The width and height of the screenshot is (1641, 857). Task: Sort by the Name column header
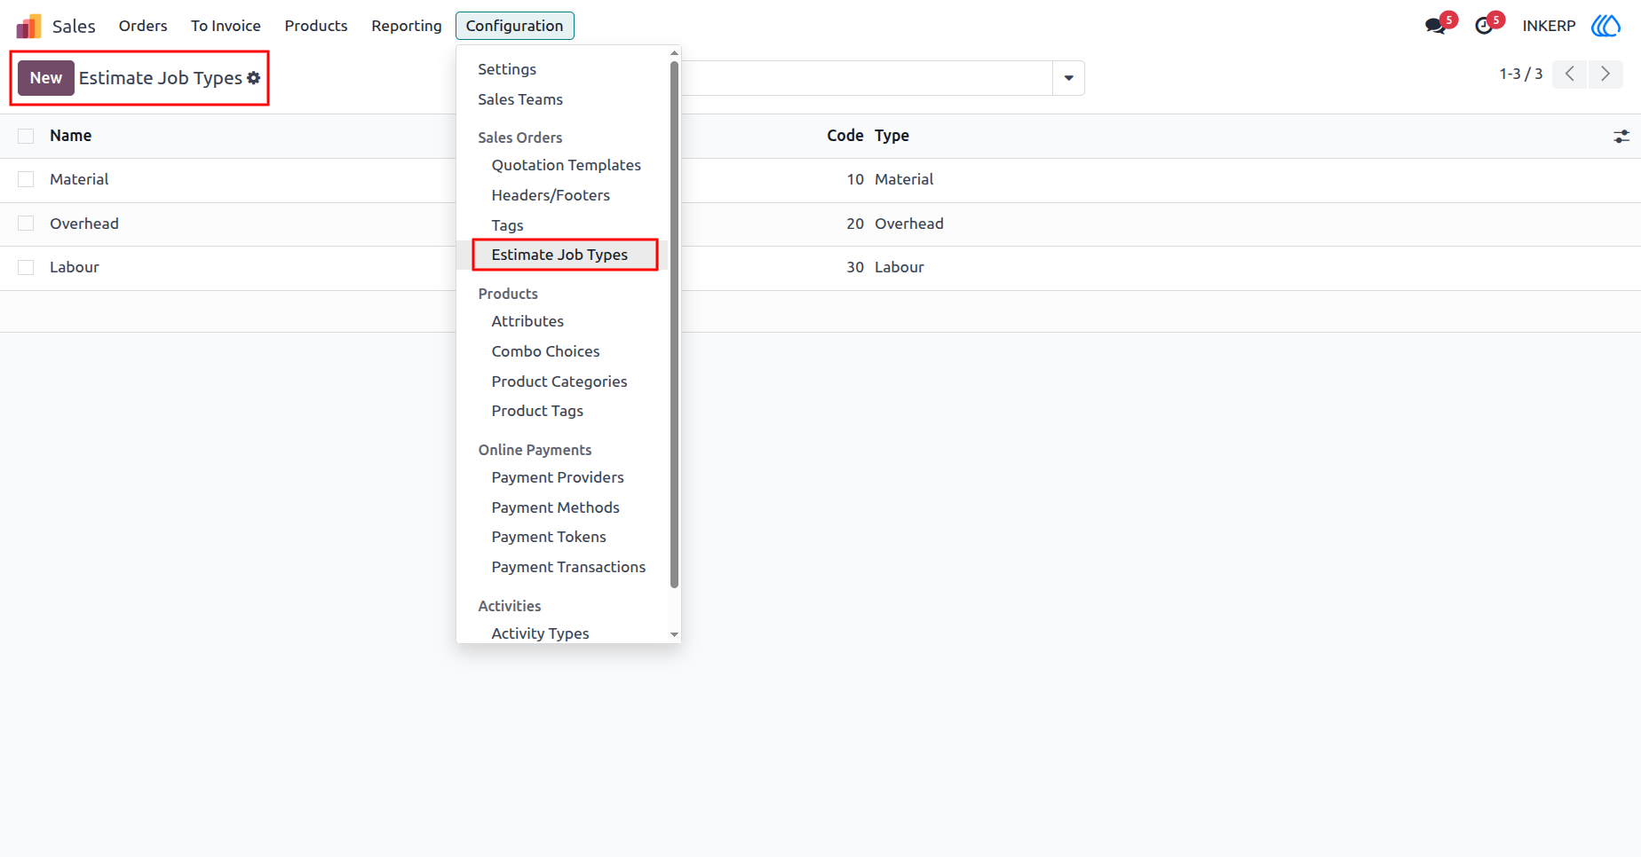click(x=71, y=136)
